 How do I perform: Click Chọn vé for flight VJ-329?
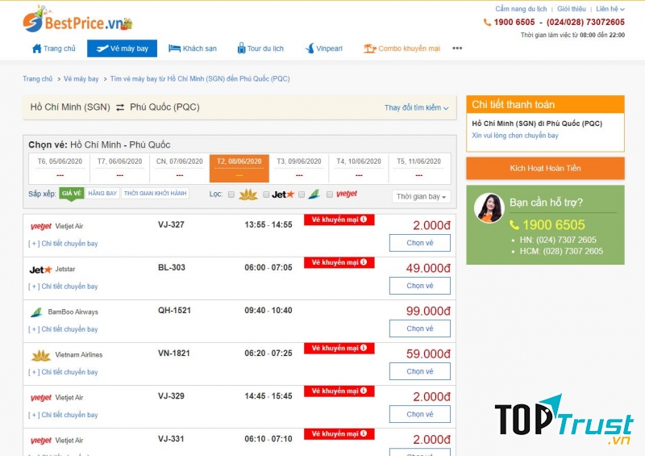[x=420, y=414]
